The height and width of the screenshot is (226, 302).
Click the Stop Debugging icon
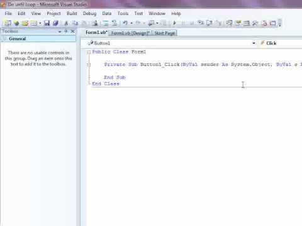[x=191, y=23]
